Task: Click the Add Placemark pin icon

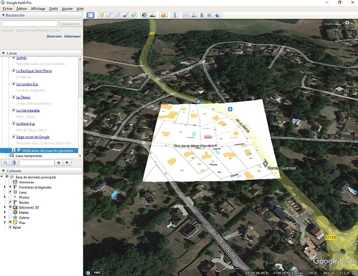Action: [x=101, y=14]
